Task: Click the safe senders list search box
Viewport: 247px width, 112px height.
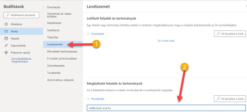Action: point(230,99)
